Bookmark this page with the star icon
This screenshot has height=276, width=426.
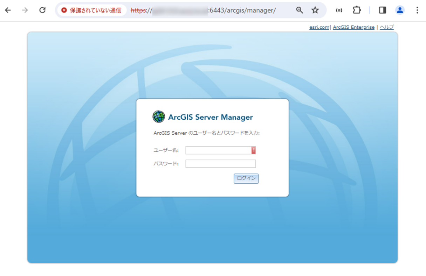(x=315, y=10)
